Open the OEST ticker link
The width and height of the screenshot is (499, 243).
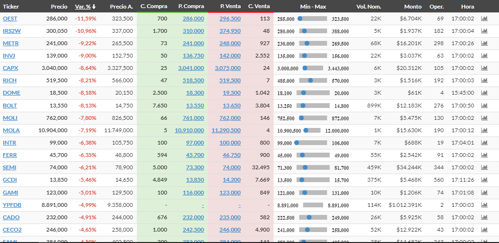10,19
